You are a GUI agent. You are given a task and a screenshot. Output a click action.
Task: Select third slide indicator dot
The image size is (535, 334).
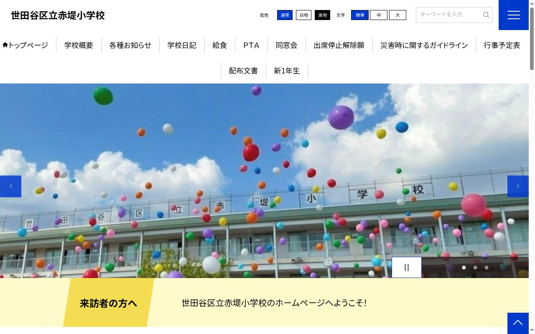coord(487,268)
